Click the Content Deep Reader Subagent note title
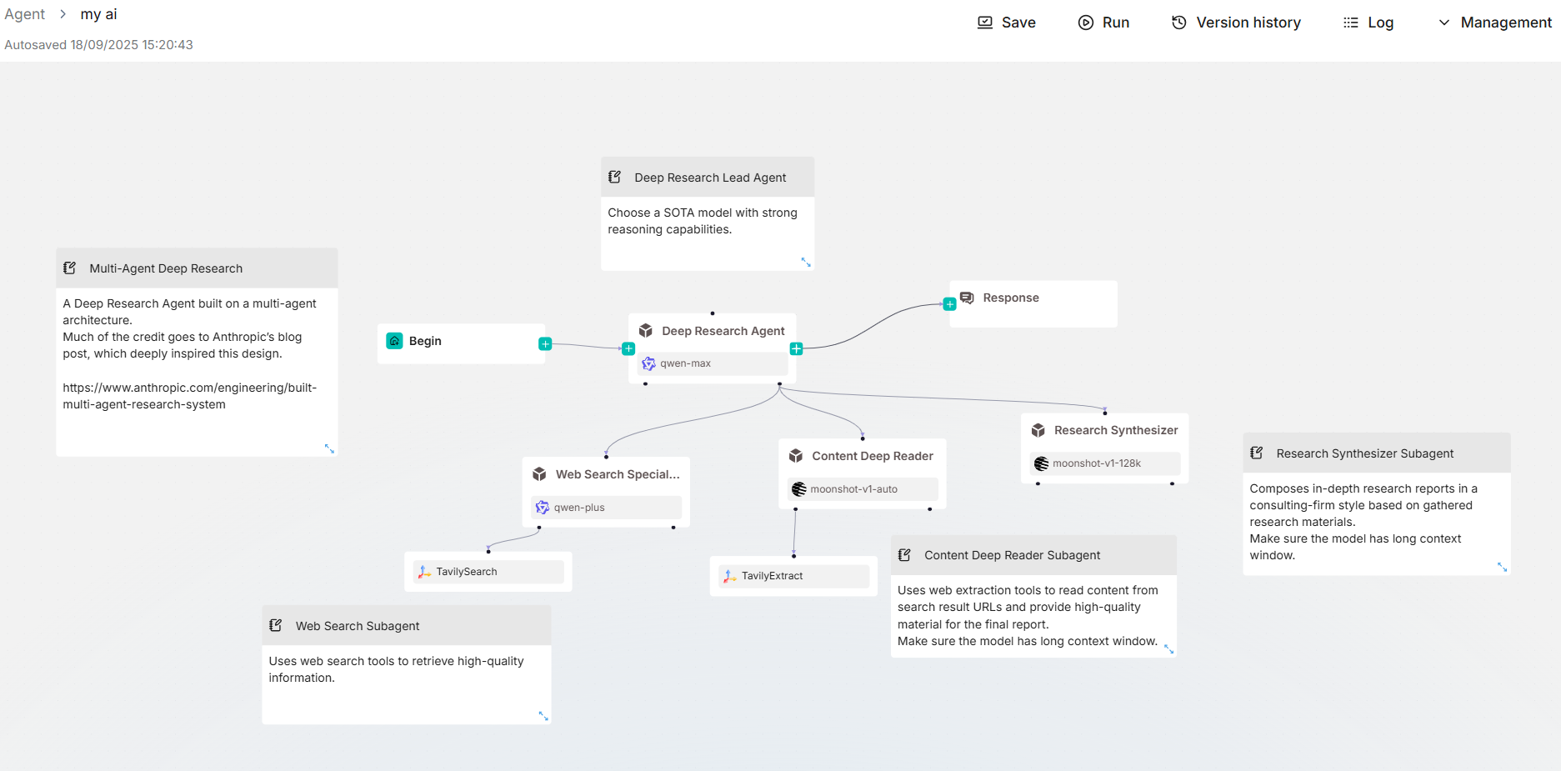Viewport: 1561px width, 771px height. tap(1012, 555)
